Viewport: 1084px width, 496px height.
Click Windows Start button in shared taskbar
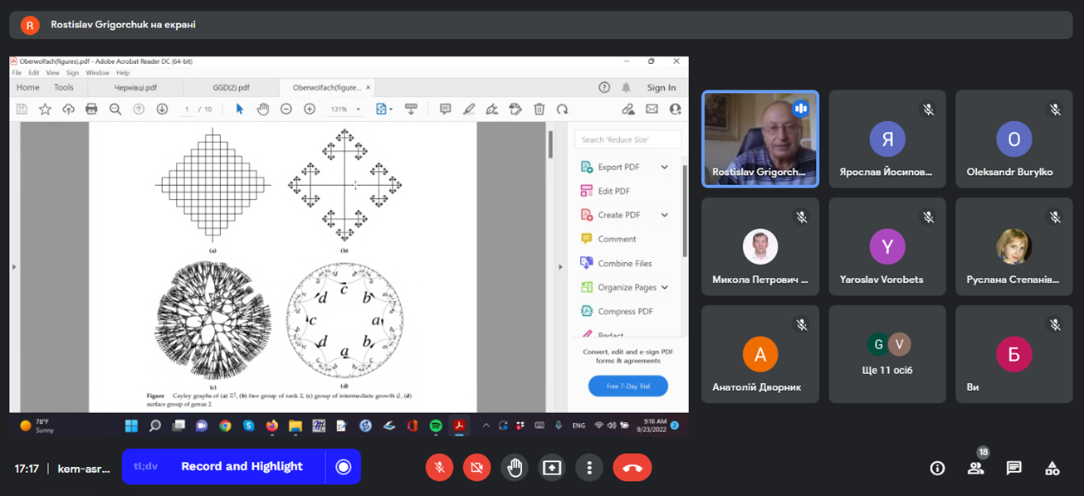tap(131, 425)
